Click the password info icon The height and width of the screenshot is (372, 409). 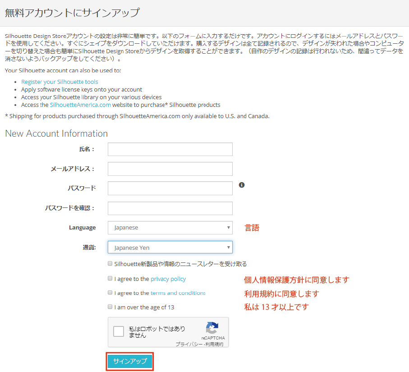point(242,185)
